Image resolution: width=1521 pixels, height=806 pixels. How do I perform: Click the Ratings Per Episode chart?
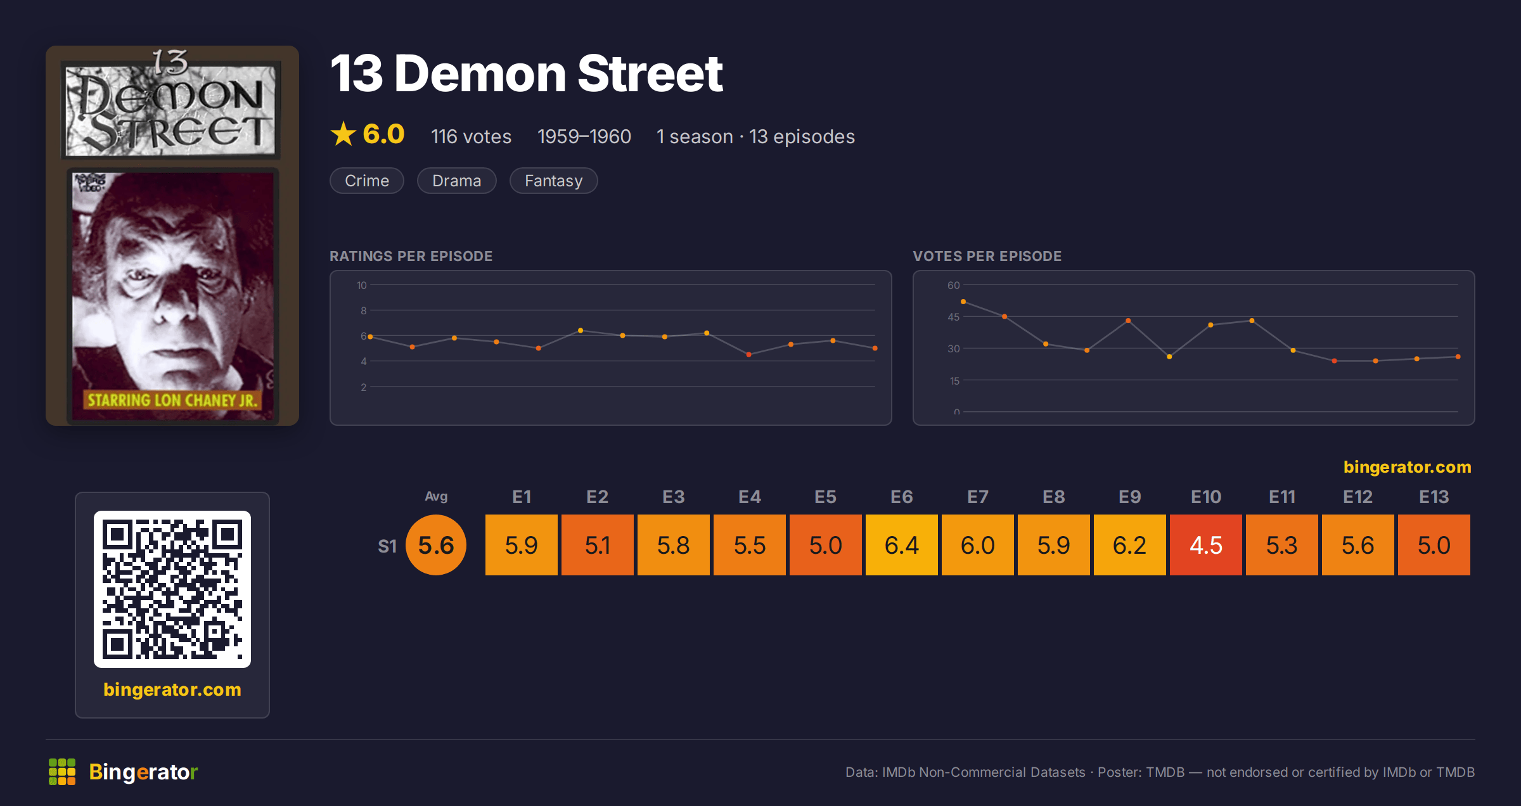pyautogui.click(x=611, y=348)
